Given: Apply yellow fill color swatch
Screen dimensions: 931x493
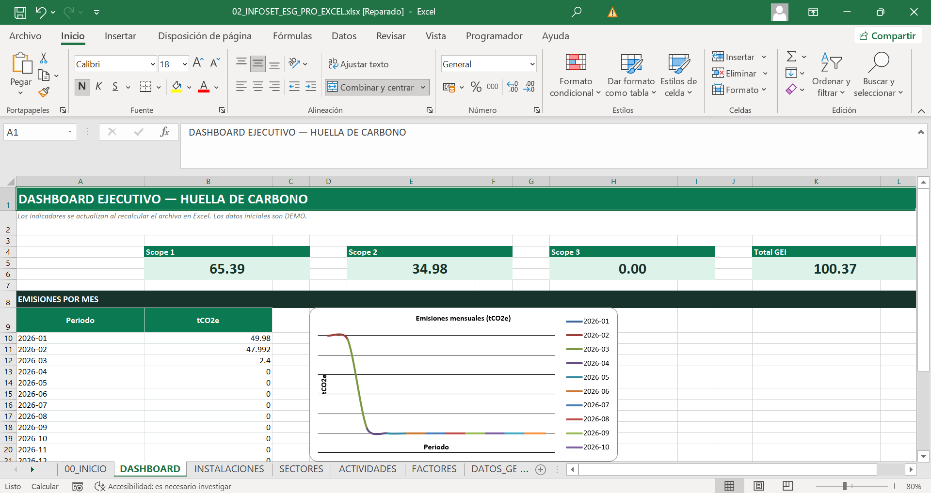Looking at the screenshot, I should click(177, 87).
